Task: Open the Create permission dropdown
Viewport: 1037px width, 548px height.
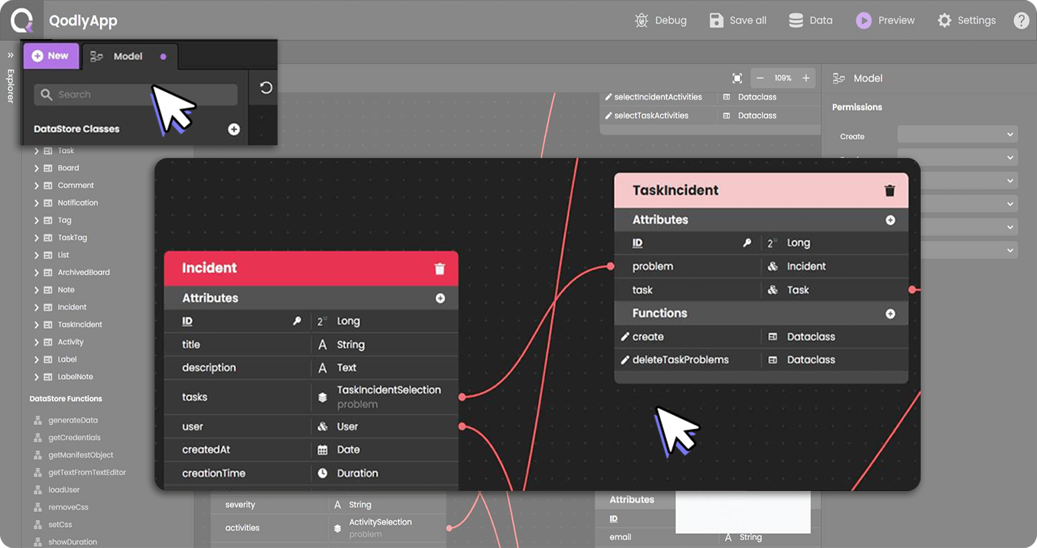Action: 957,135
